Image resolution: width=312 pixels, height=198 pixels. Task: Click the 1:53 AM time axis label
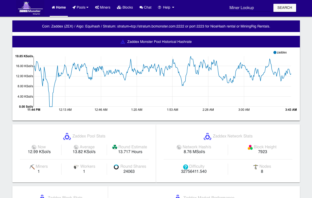[173, 110]
